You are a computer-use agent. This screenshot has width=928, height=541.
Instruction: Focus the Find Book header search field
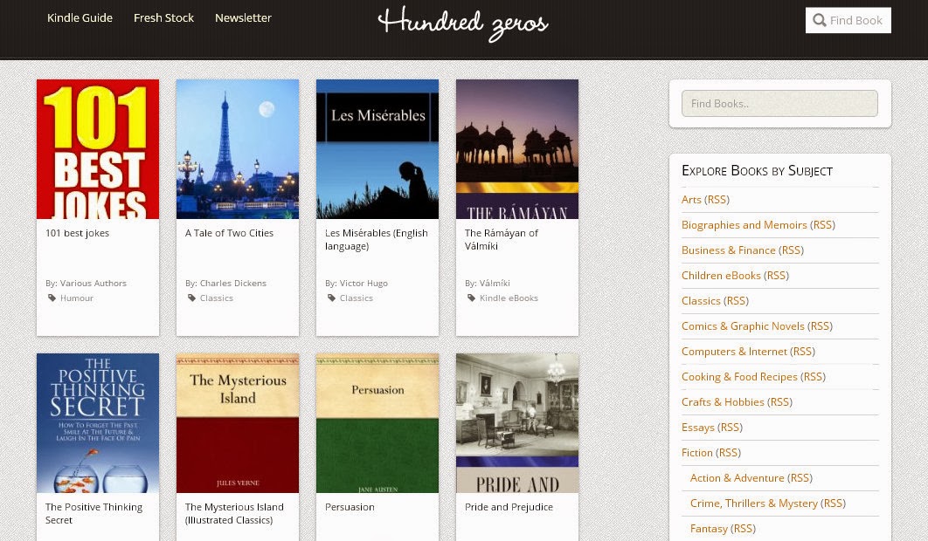click(x=848, y=20)
